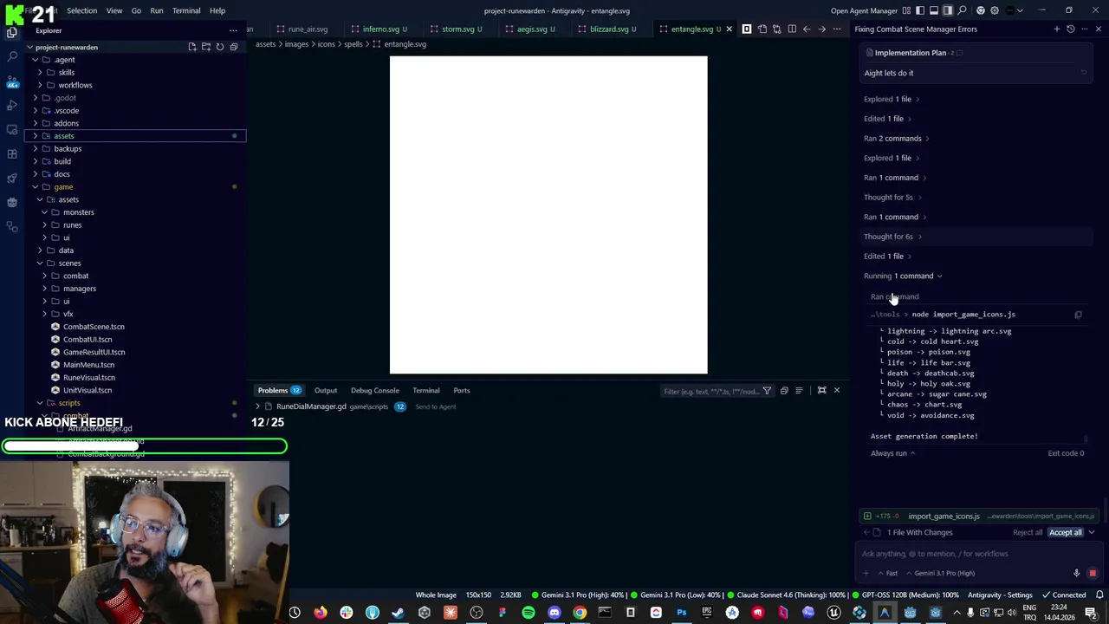1109x624 pixels.
Task: Open the Implementation Plan artifact
Action: pos(910,53)
